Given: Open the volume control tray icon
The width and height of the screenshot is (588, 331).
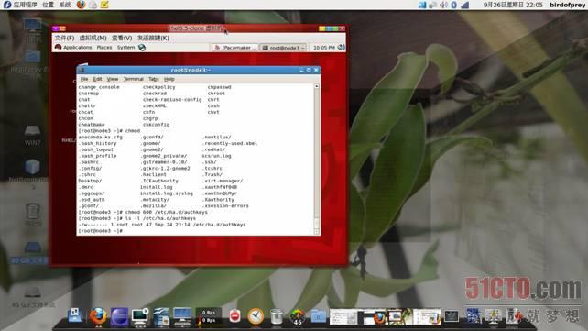Looking at the screenshot, I should click(443, 5).
